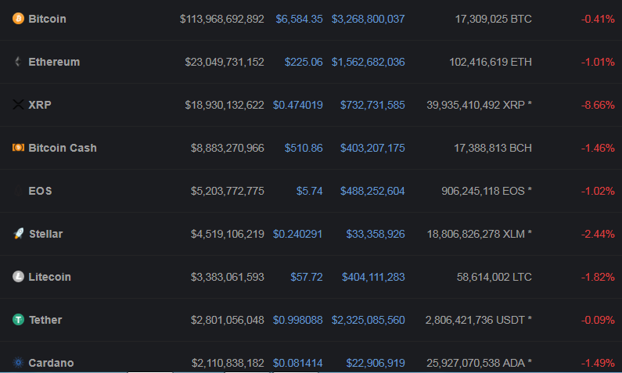Click Bitcoin volume $3,268,800,037
The height and width of the screenshot is (373, 622).
coord(369,19)
